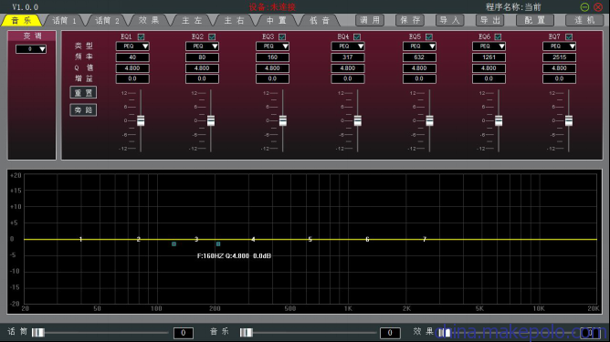The image size is (610, 342).
Task: Open the EQ7 type PEQ dropdown
Action: [x=560, y=47]
